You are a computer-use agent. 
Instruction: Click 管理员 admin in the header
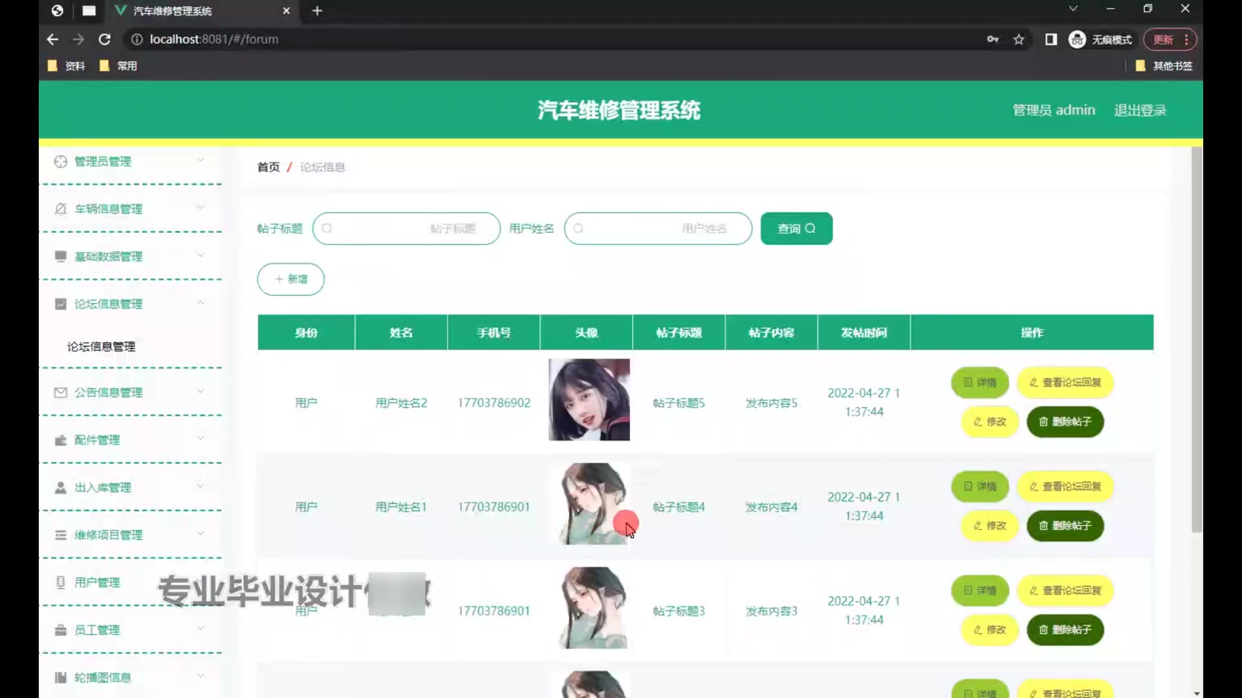tap(1054, 111)
